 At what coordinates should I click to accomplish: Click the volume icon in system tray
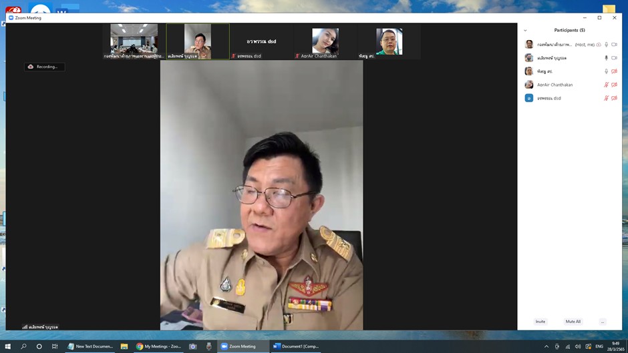click(578, 346)
